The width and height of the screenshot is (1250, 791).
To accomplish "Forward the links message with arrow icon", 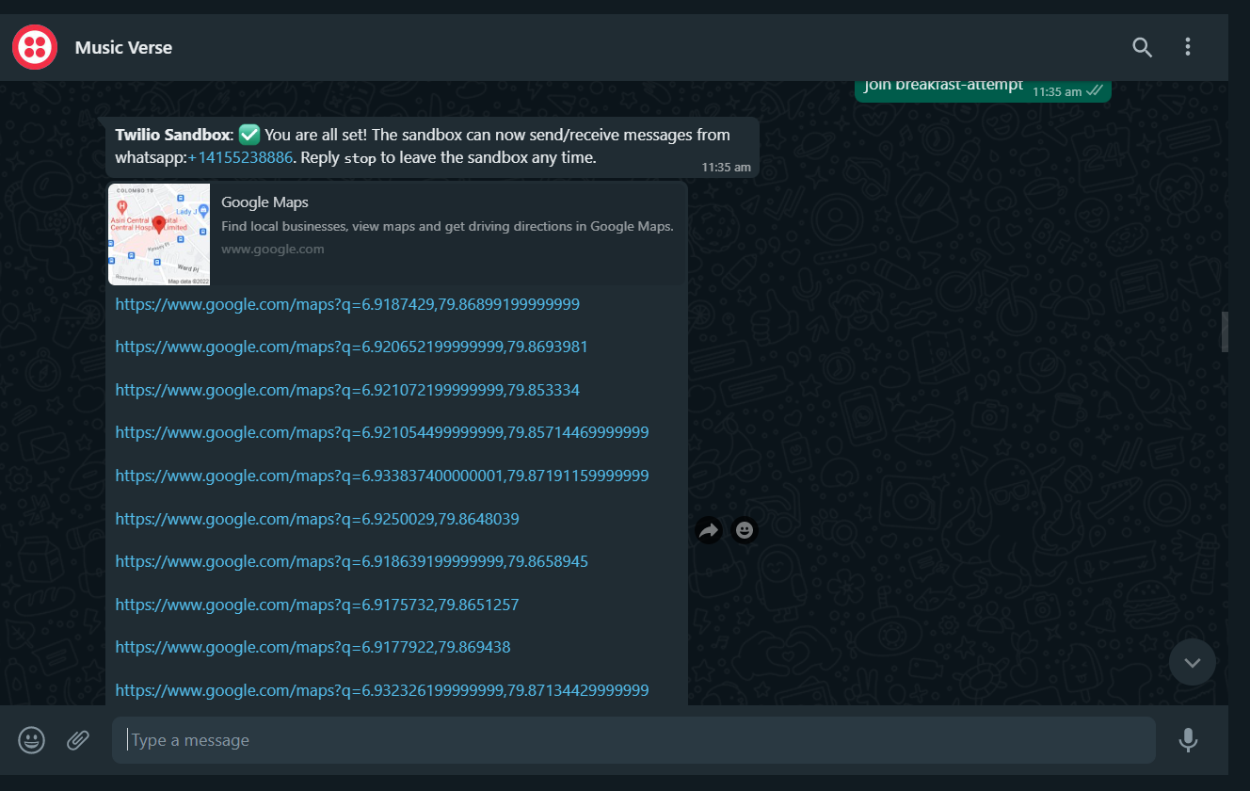I will click(709, 530).
